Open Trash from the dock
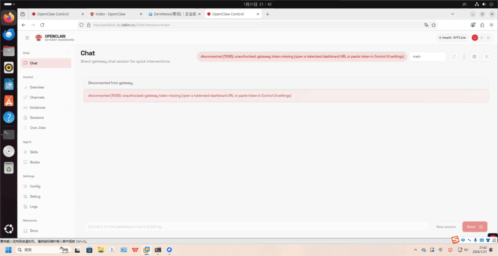 tap(9, 168)
